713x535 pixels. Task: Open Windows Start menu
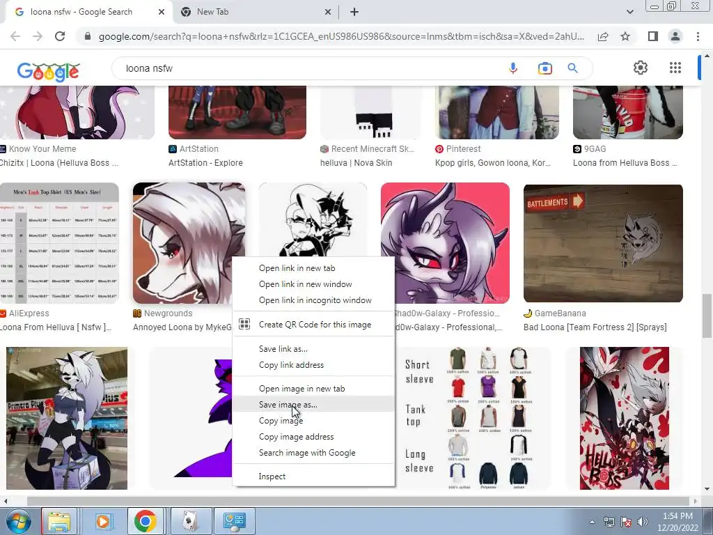[x=19, y=521]
